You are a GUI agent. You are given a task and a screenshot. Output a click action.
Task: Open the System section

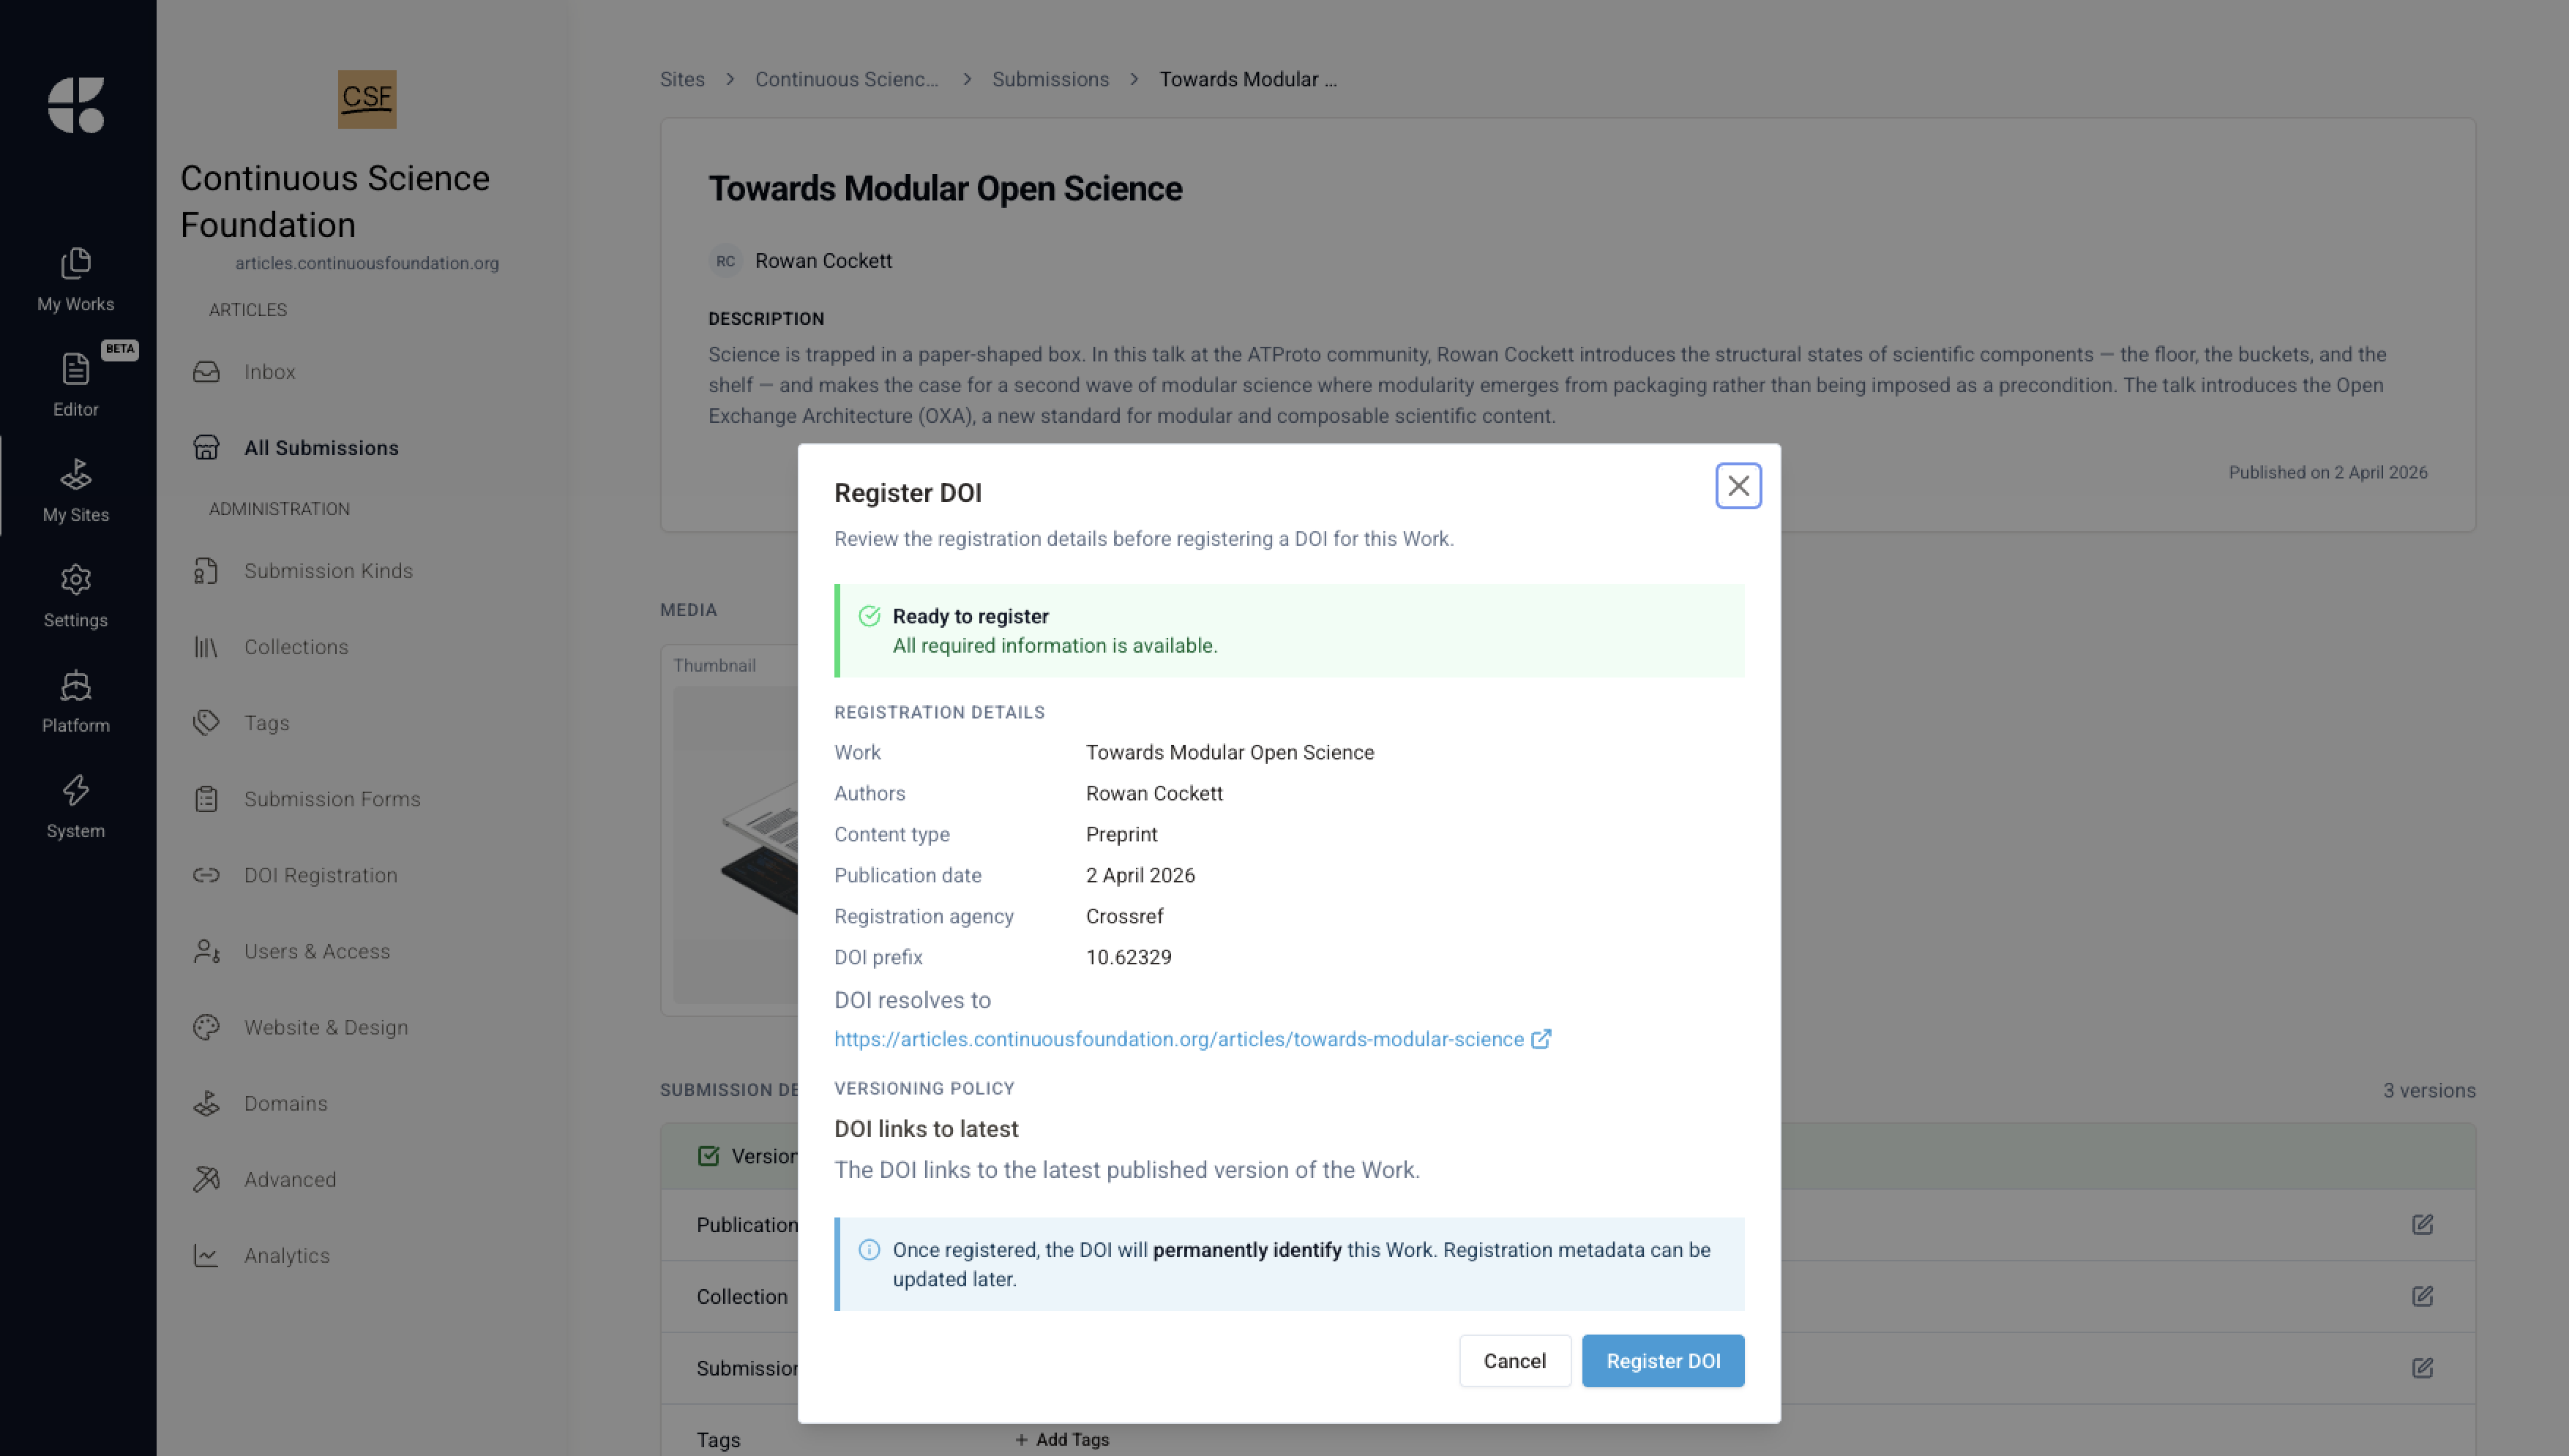[x=76, y=806]
